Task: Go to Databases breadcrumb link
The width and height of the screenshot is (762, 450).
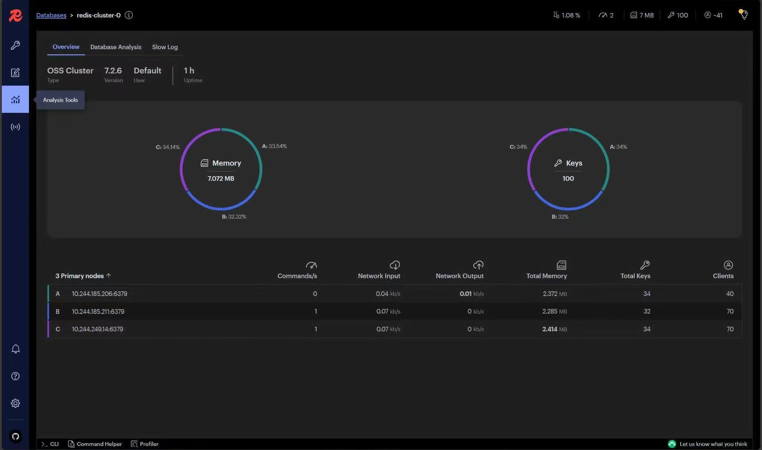Action: tap(51, 15)
